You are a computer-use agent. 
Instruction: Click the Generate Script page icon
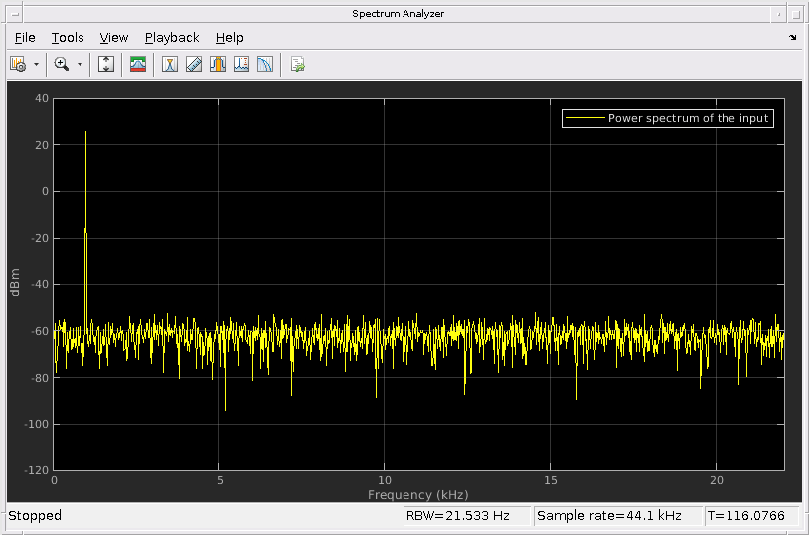(297, 64)
